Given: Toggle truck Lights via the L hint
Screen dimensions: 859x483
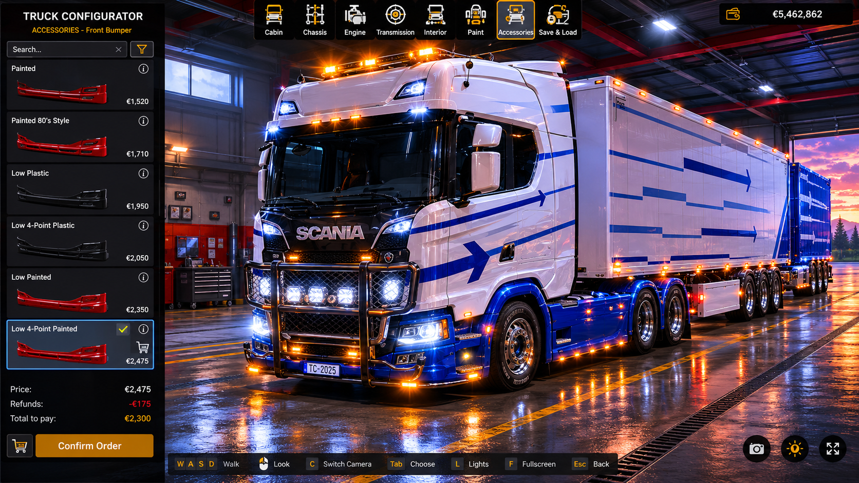Looking at the screenshot, I should click(x=470, y=464).
